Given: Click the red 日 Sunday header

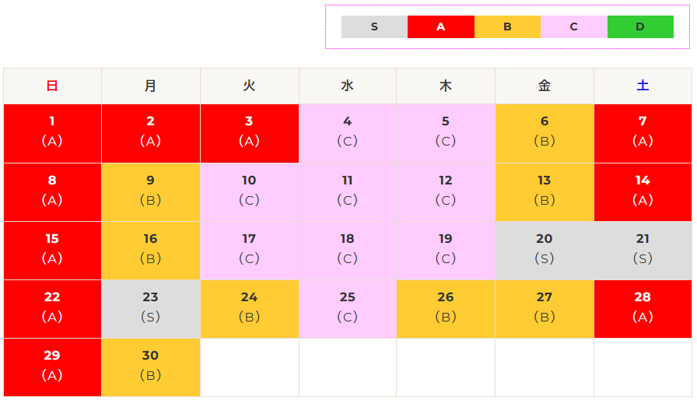Looking at the screenshot, I should tap(52, 86).
